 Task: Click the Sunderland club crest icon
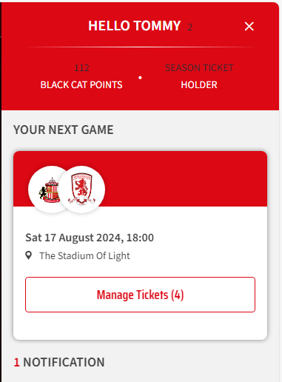click(49, 190)
